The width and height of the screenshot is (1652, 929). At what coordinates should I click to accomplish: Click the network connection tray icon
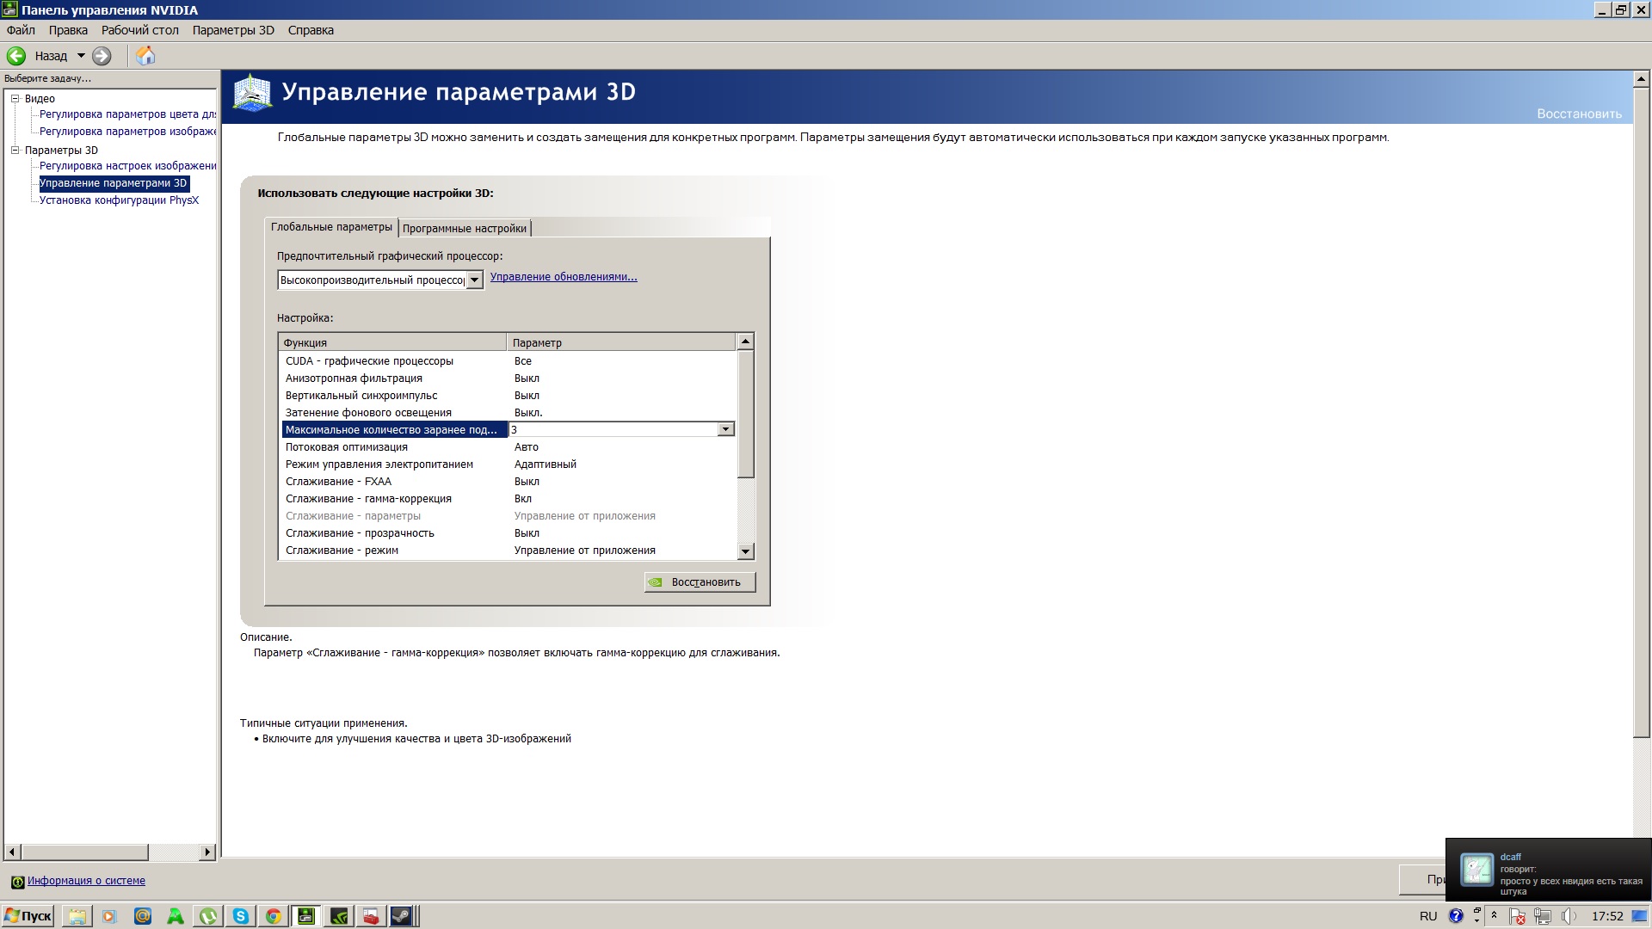[1543, 916]
